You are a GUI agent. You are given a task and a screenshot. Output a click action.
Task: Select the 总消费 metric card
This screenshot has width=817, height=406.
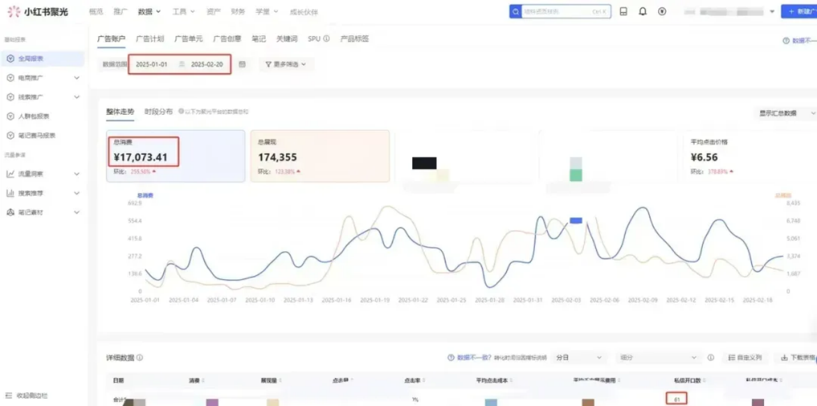(176, 156)
